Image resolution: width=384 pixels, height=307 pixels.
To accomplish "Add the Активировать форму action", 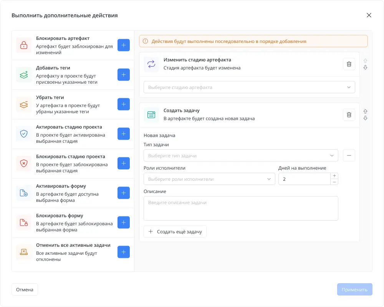I will click(x=123, y=193).
